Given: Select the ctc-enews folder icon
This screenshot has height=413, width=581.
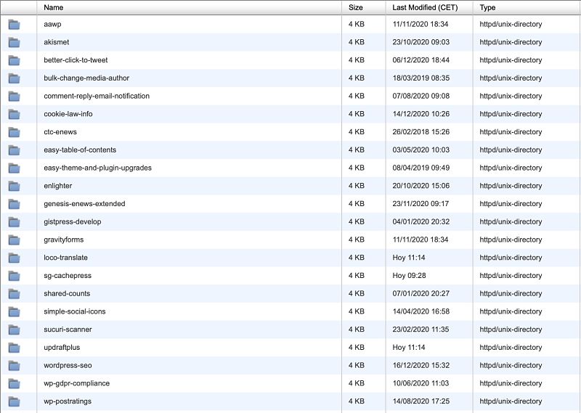Looking at the screenshot, I should pos(14,132).
